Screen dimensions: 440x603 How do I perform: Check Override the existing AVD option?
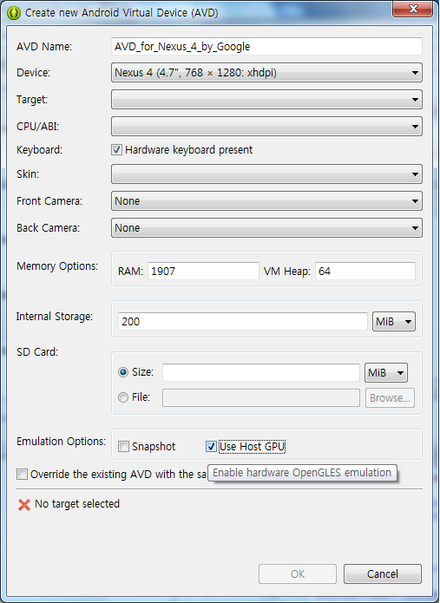22,475
